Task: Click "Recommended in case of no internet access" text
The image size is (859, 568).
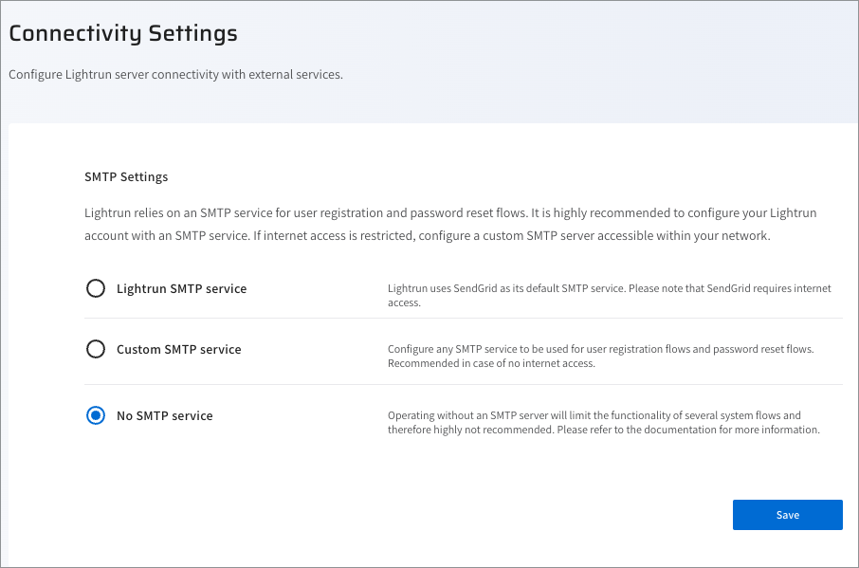Action: [x=491, y=363]
